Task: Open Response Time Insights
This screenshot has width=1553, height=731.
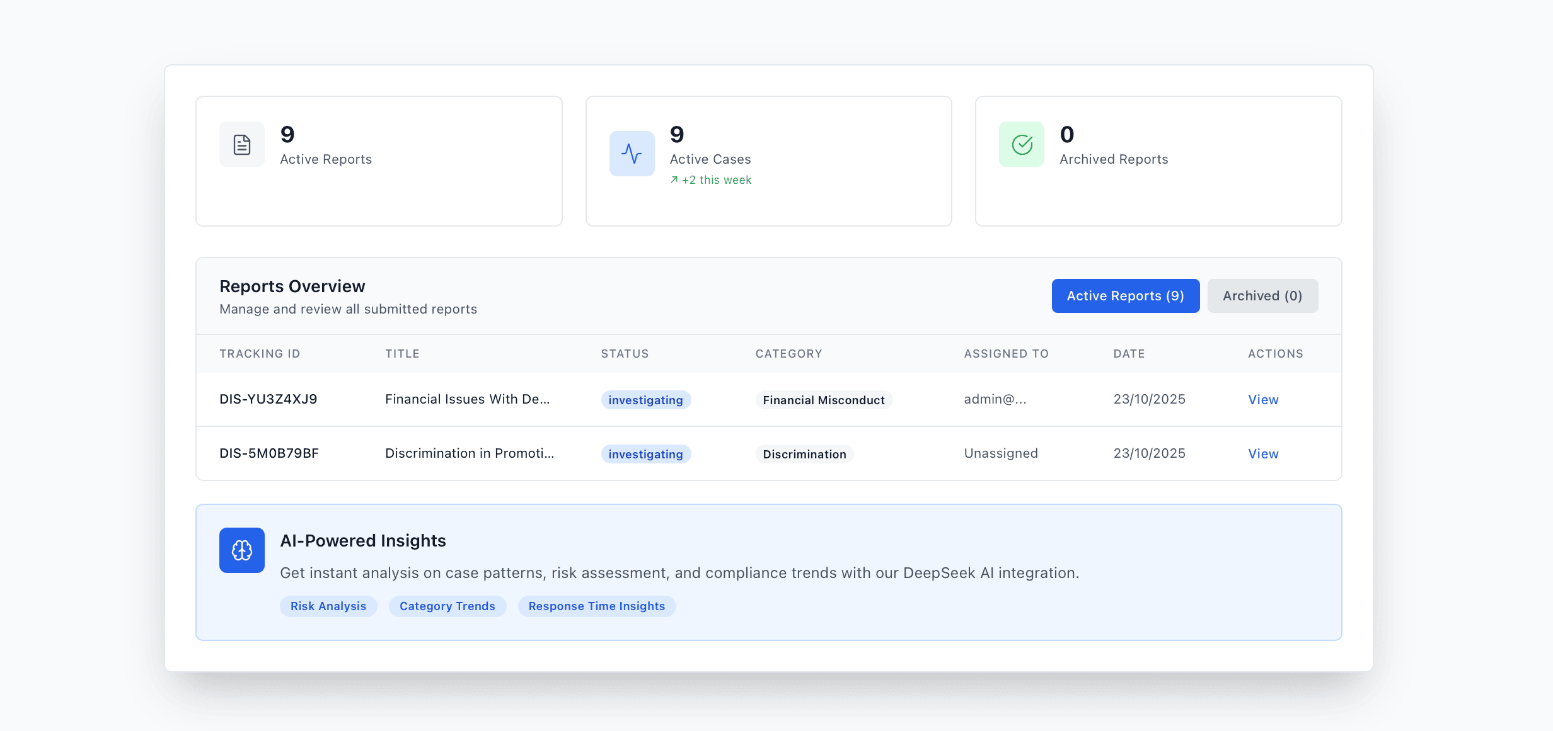Action: pos(596,606)
